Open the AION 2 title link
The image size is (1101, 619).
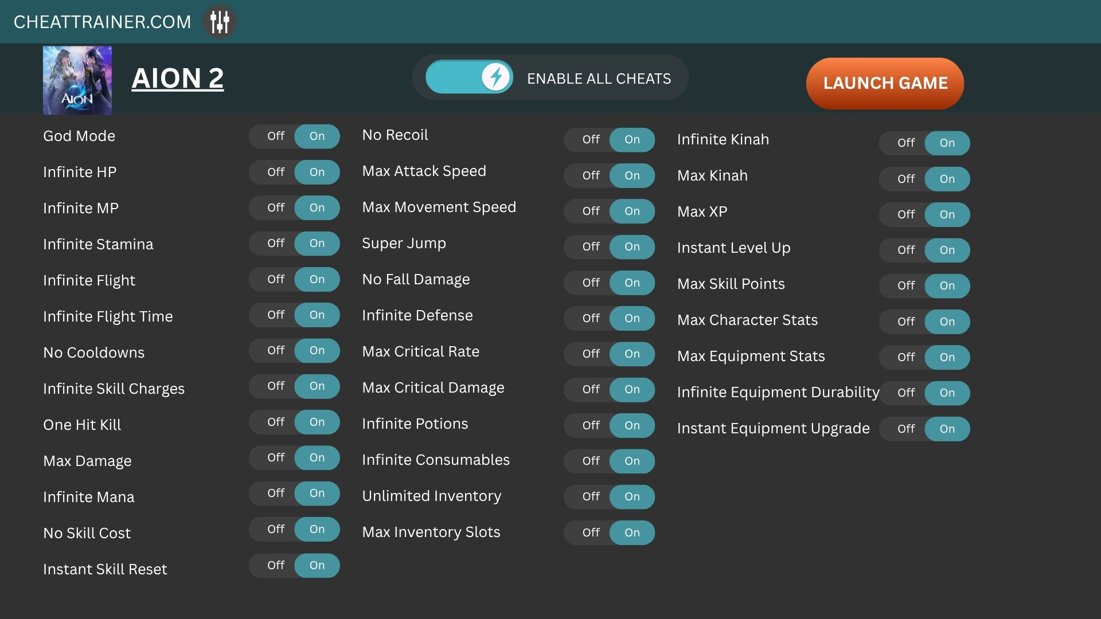(x=178, y=79)
